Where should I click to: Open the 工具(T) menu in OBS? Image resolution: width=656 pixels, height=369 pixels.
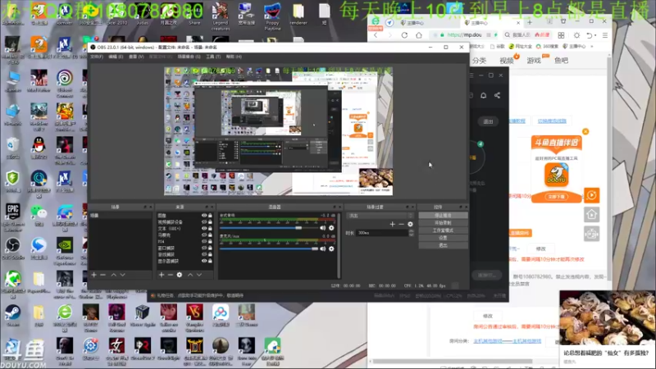pyautogui.click(x=213, y=57)
